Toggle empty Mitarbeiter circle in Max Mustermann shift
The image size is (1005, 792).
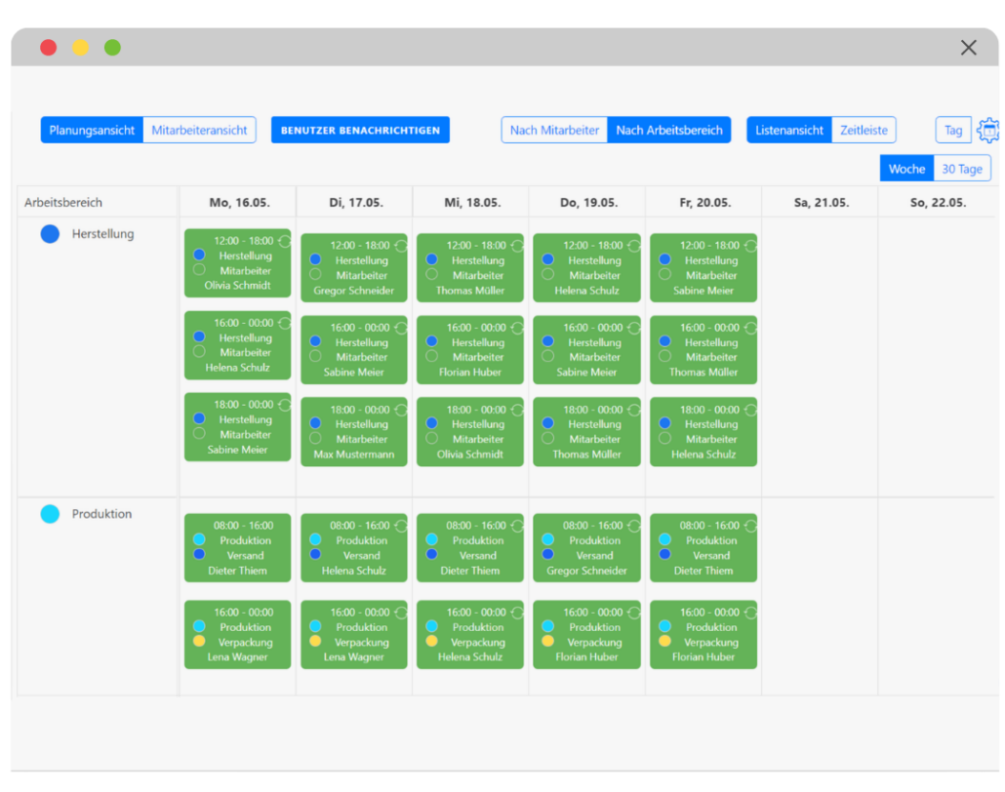(x=315, y=438)
